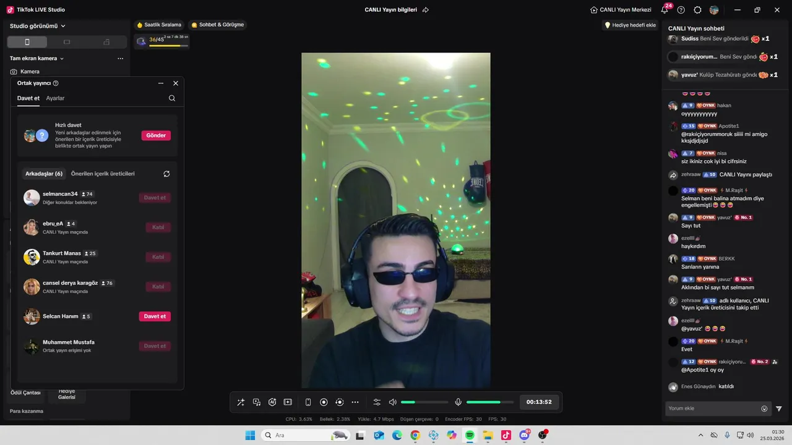Open notifications bell with 24 badge
This screenshot has width=792, height=445.
pos(665,9)
